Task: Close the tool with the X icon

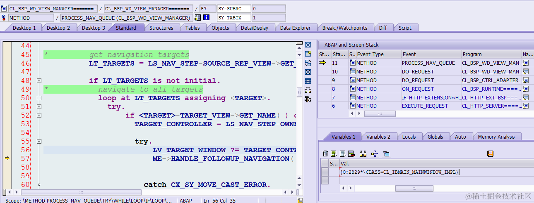Action: [x=308, y=45]
